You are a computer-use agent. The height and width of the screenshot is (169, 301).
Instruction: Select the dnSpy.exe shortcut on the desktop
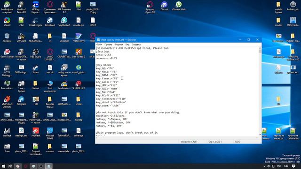(x=64, y=70)
